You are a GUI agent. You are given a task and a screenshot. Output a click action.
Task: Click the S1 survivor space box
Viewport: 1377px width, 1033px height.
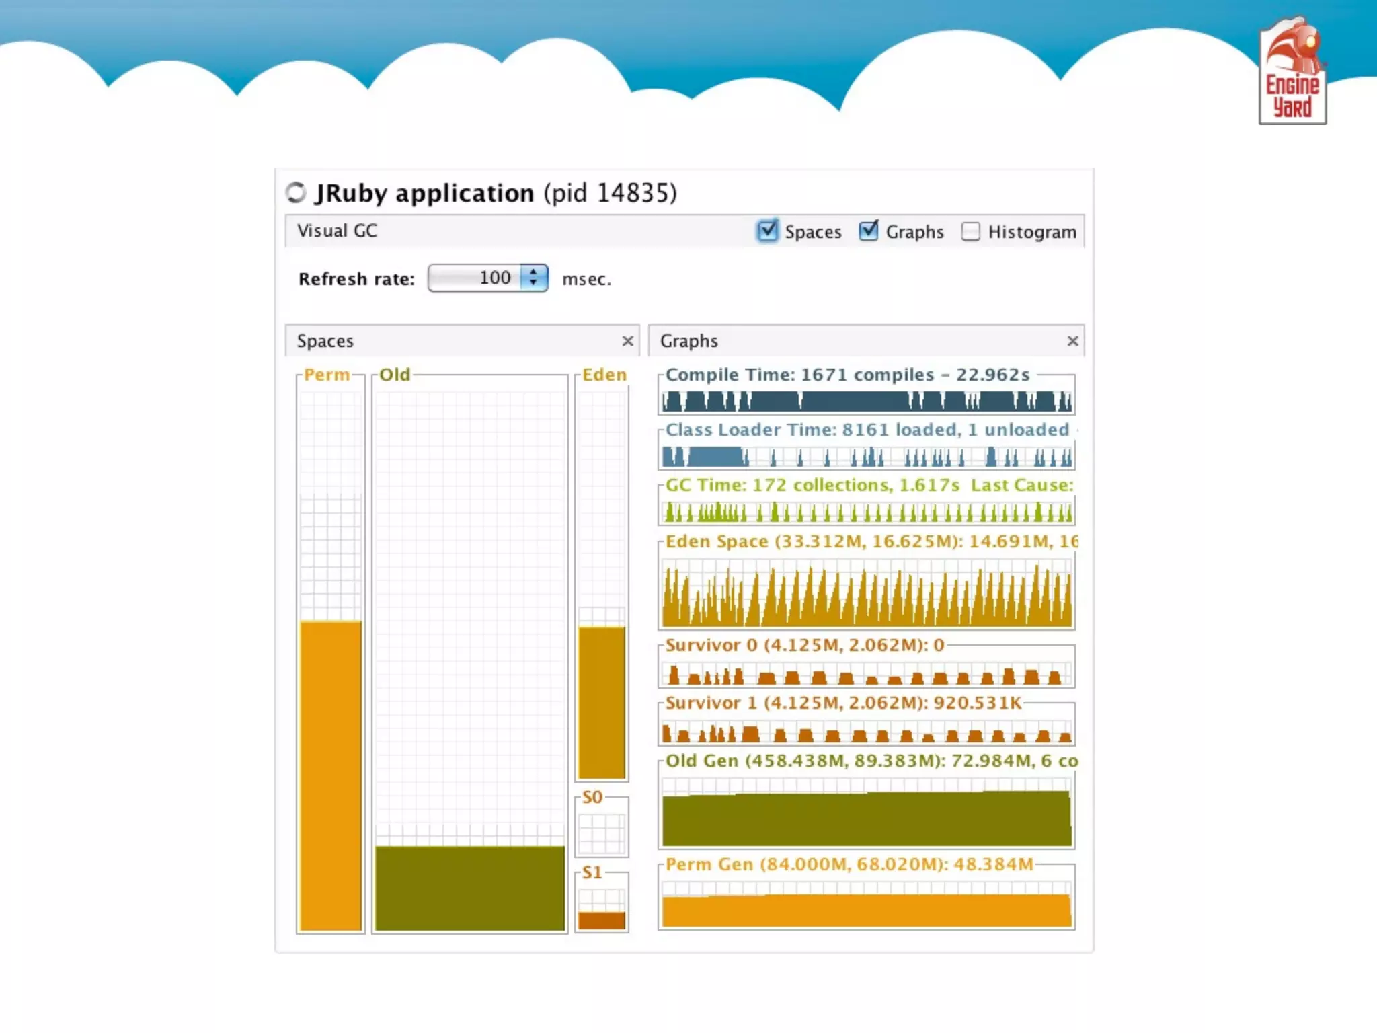tap(602, 909)
